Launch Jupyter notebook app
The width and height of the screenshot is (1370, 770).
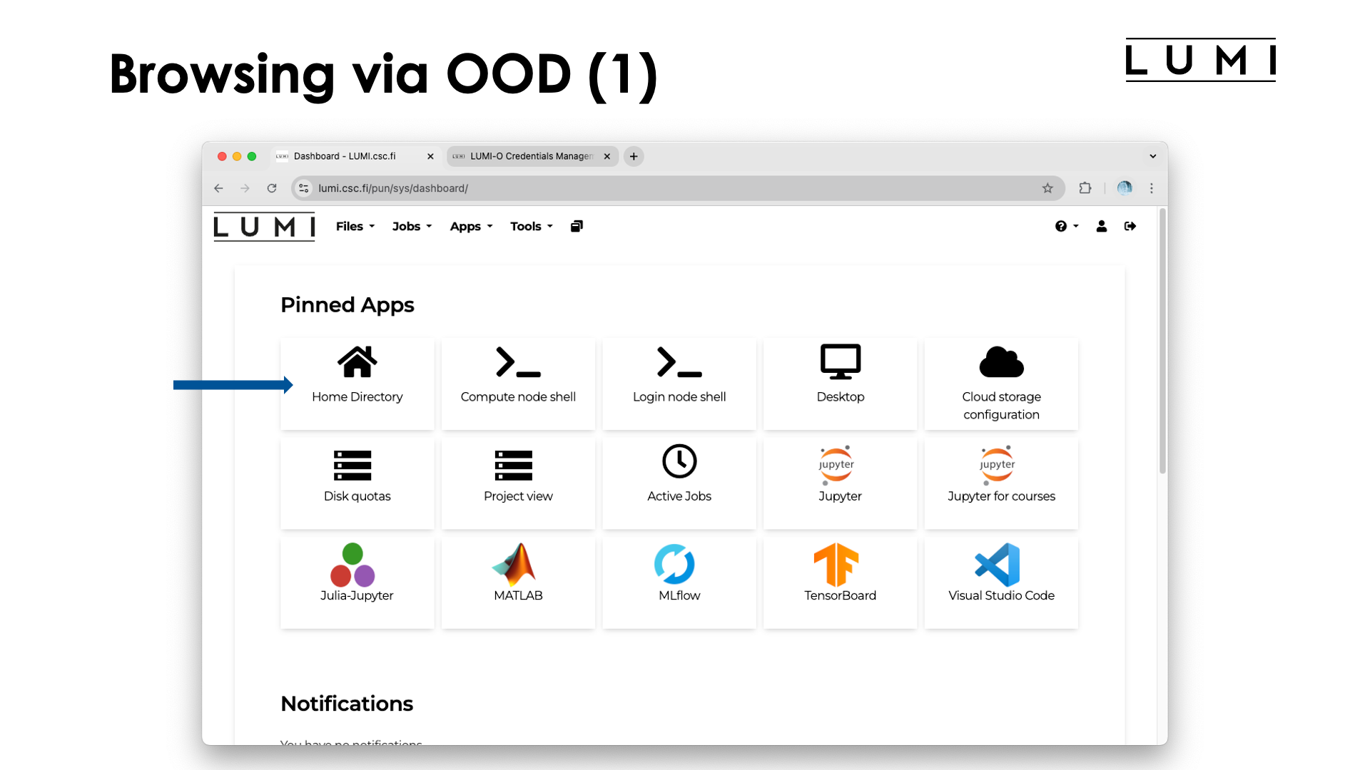(838, 475)
